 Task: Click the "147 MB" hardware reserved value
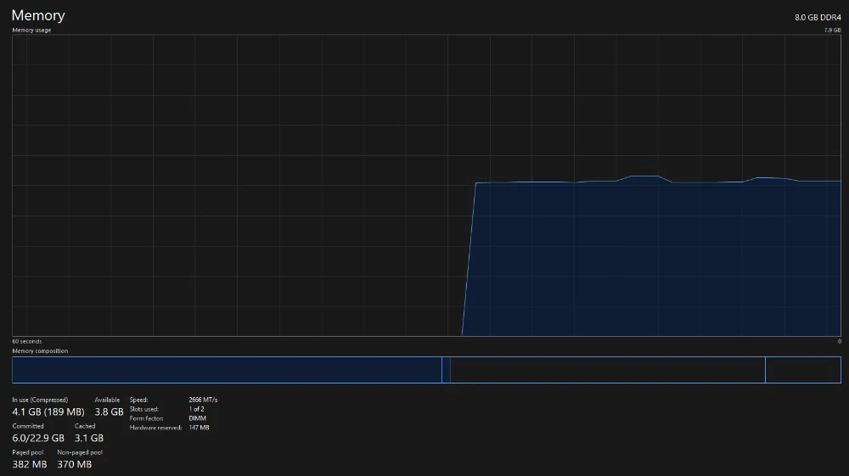[x=199, y=428]
